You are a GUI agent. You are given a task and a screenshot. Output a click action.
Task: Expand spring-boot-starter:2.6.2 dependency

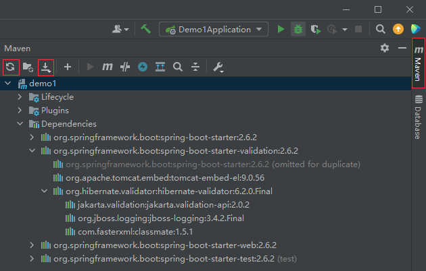[x=32, y=138]
